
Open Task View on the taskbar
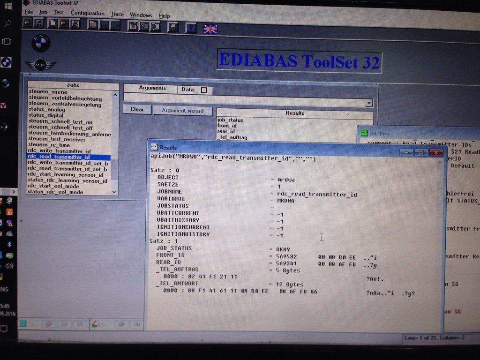7,42
